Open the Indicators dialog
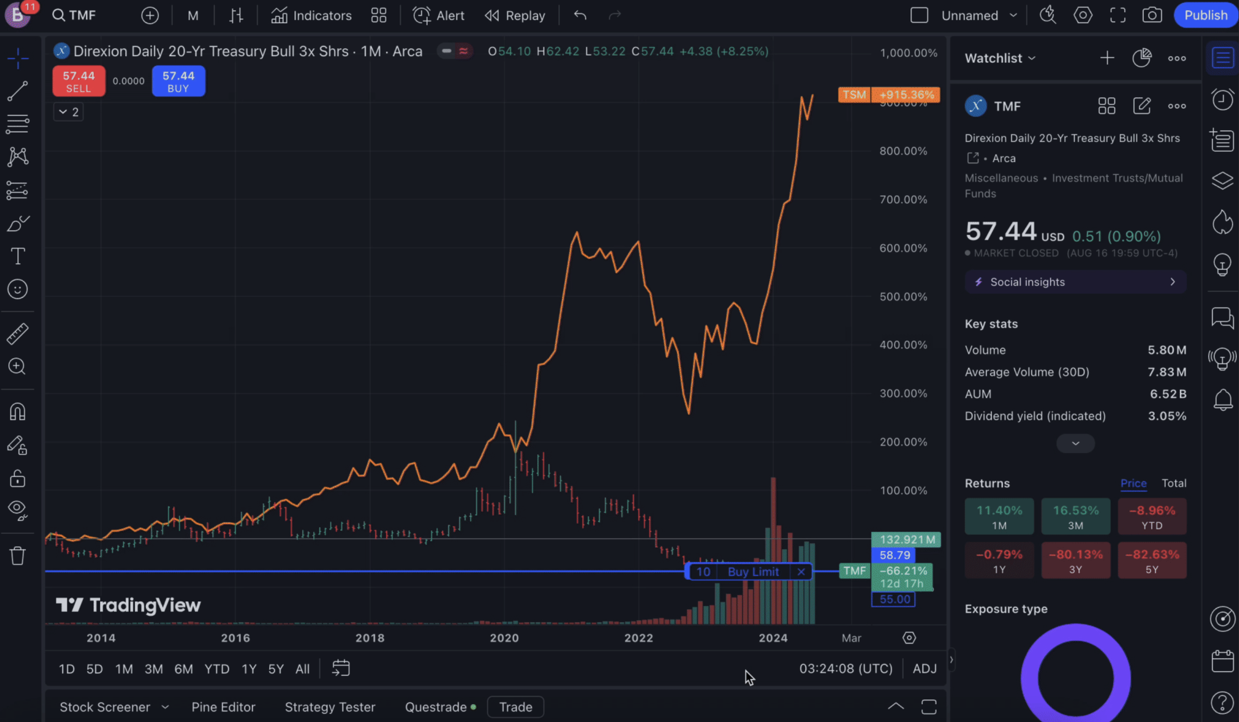 [x=311, y=15]
